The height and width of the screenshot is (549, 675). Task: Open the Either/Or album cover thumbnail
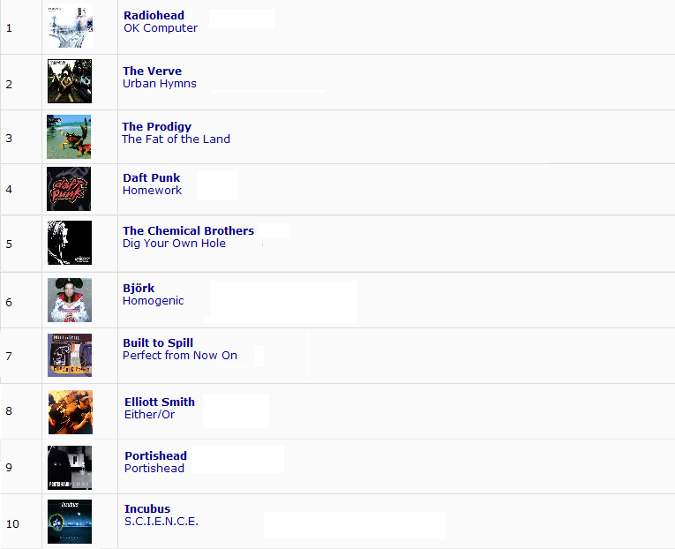pyautogui.click(x=71, y=412)
